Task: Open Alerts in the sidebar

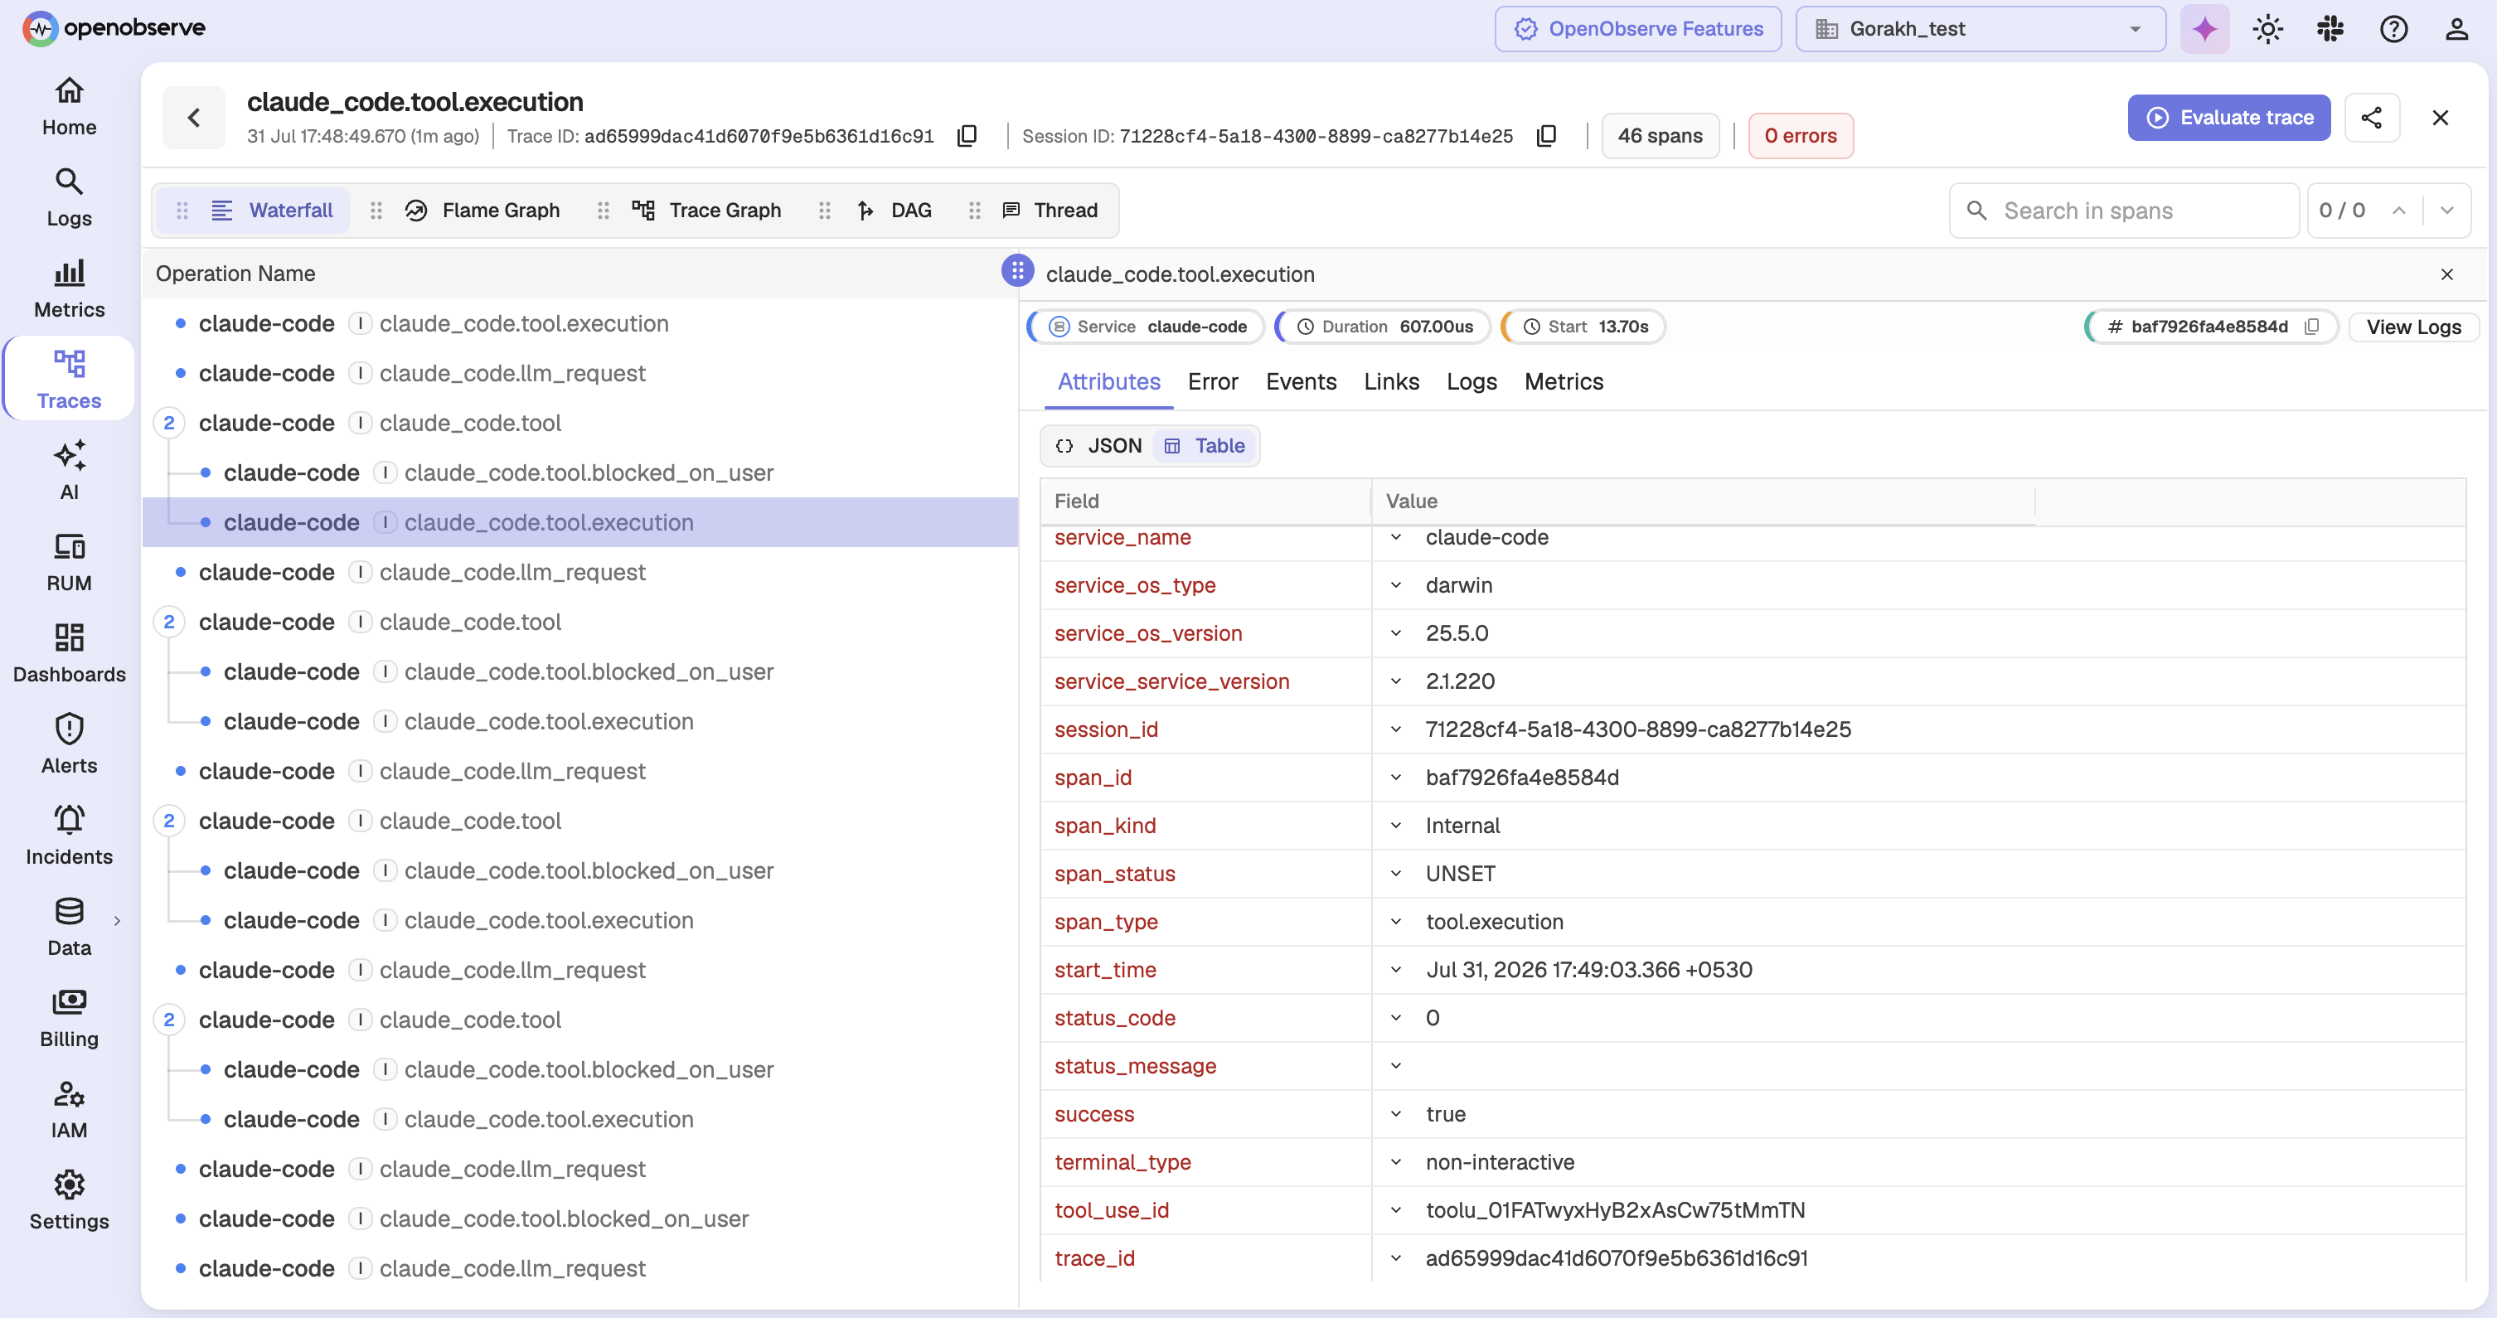Action: tap(69, 744)
